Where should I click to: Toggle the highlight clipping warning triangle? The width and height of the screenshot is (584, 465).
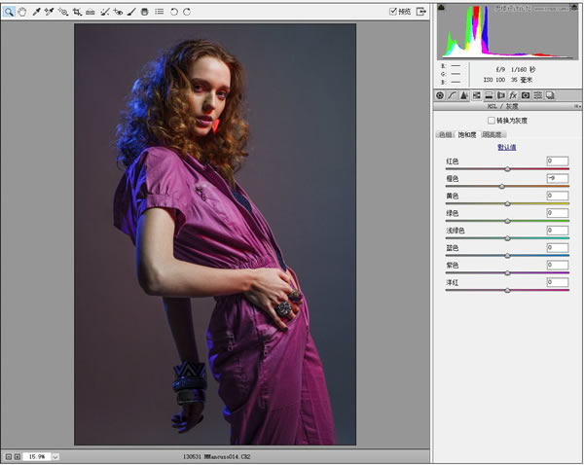(x=574, y=8)
